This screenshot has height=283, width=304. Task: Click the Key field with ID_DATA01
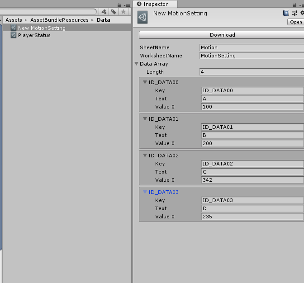(252, 127)
